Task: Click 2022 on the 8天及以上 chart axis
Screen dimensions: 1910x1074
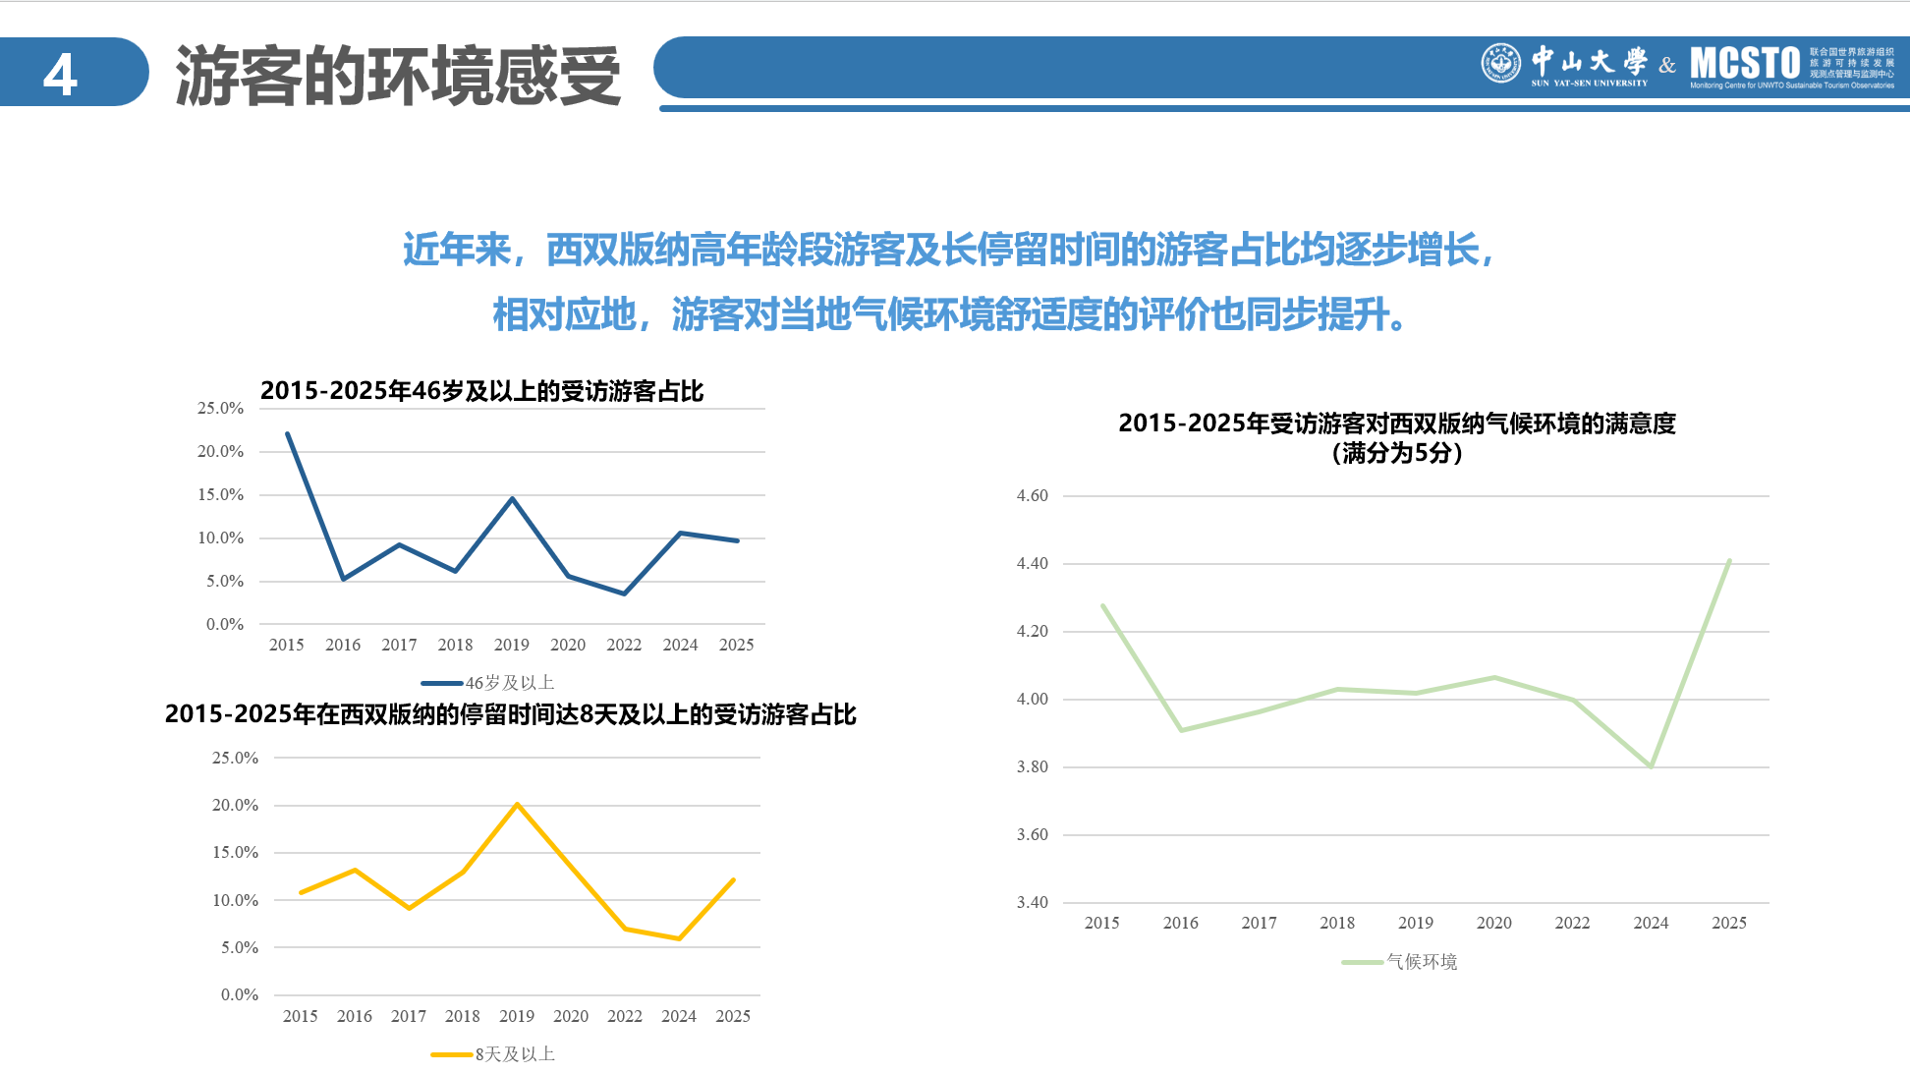Action: tap(625, 1017)
